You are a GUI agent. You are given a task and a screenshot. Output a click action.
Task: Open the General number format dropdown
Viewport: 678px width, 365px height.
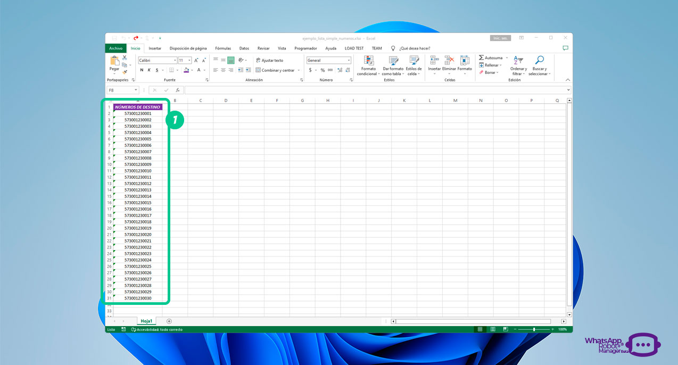tap(349, 61)
